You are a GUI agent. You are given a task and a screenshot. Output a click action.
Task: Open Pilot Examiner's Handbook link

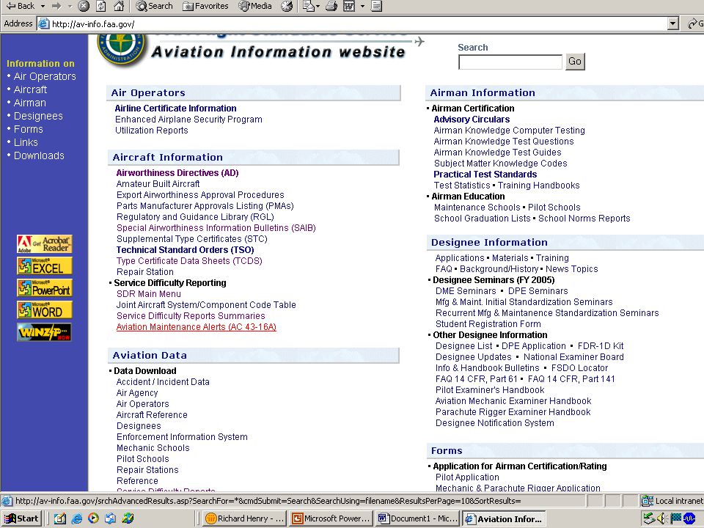pos(490,390)
